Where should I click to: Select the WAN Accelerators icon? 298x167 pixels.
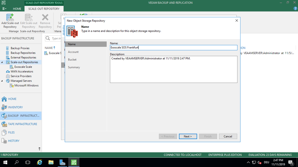(x=8, y=71)
